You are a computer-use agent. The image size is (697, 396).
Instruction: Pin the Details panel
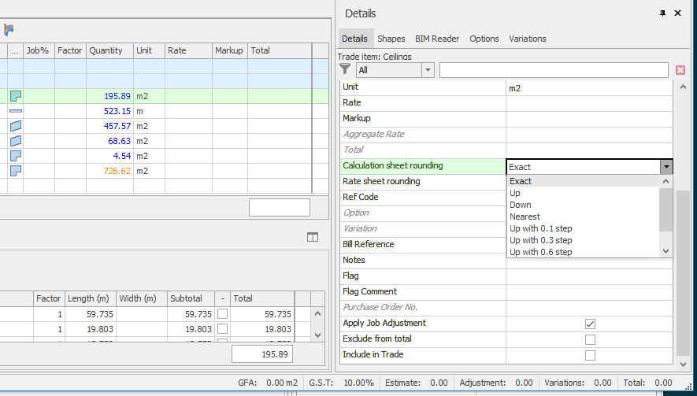[663, 13]
